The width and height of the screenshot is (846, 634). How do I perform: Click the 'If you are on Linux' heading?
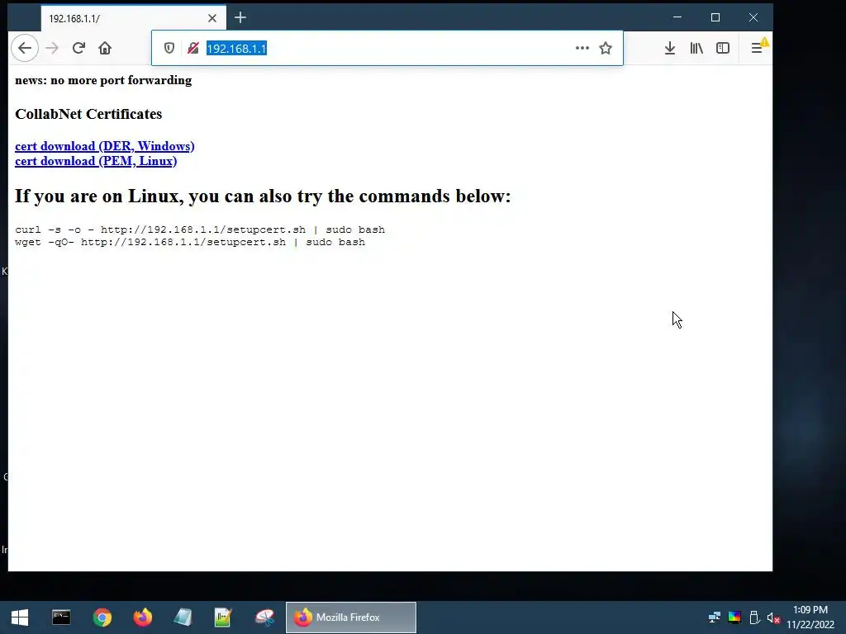point(263,196)
